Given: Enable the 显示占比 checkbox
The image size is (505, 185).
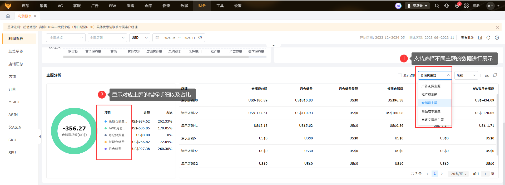Looking at the screenshot, I should coord(400,75).
